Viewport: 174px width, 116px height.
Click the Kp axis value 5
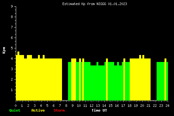(12, 48)
